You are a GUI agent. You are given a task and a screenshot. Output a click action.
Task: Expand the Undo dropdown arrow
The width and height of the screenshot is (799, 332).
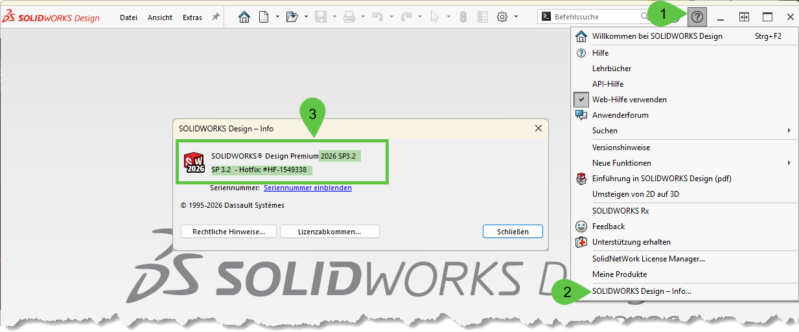[391, 17]
